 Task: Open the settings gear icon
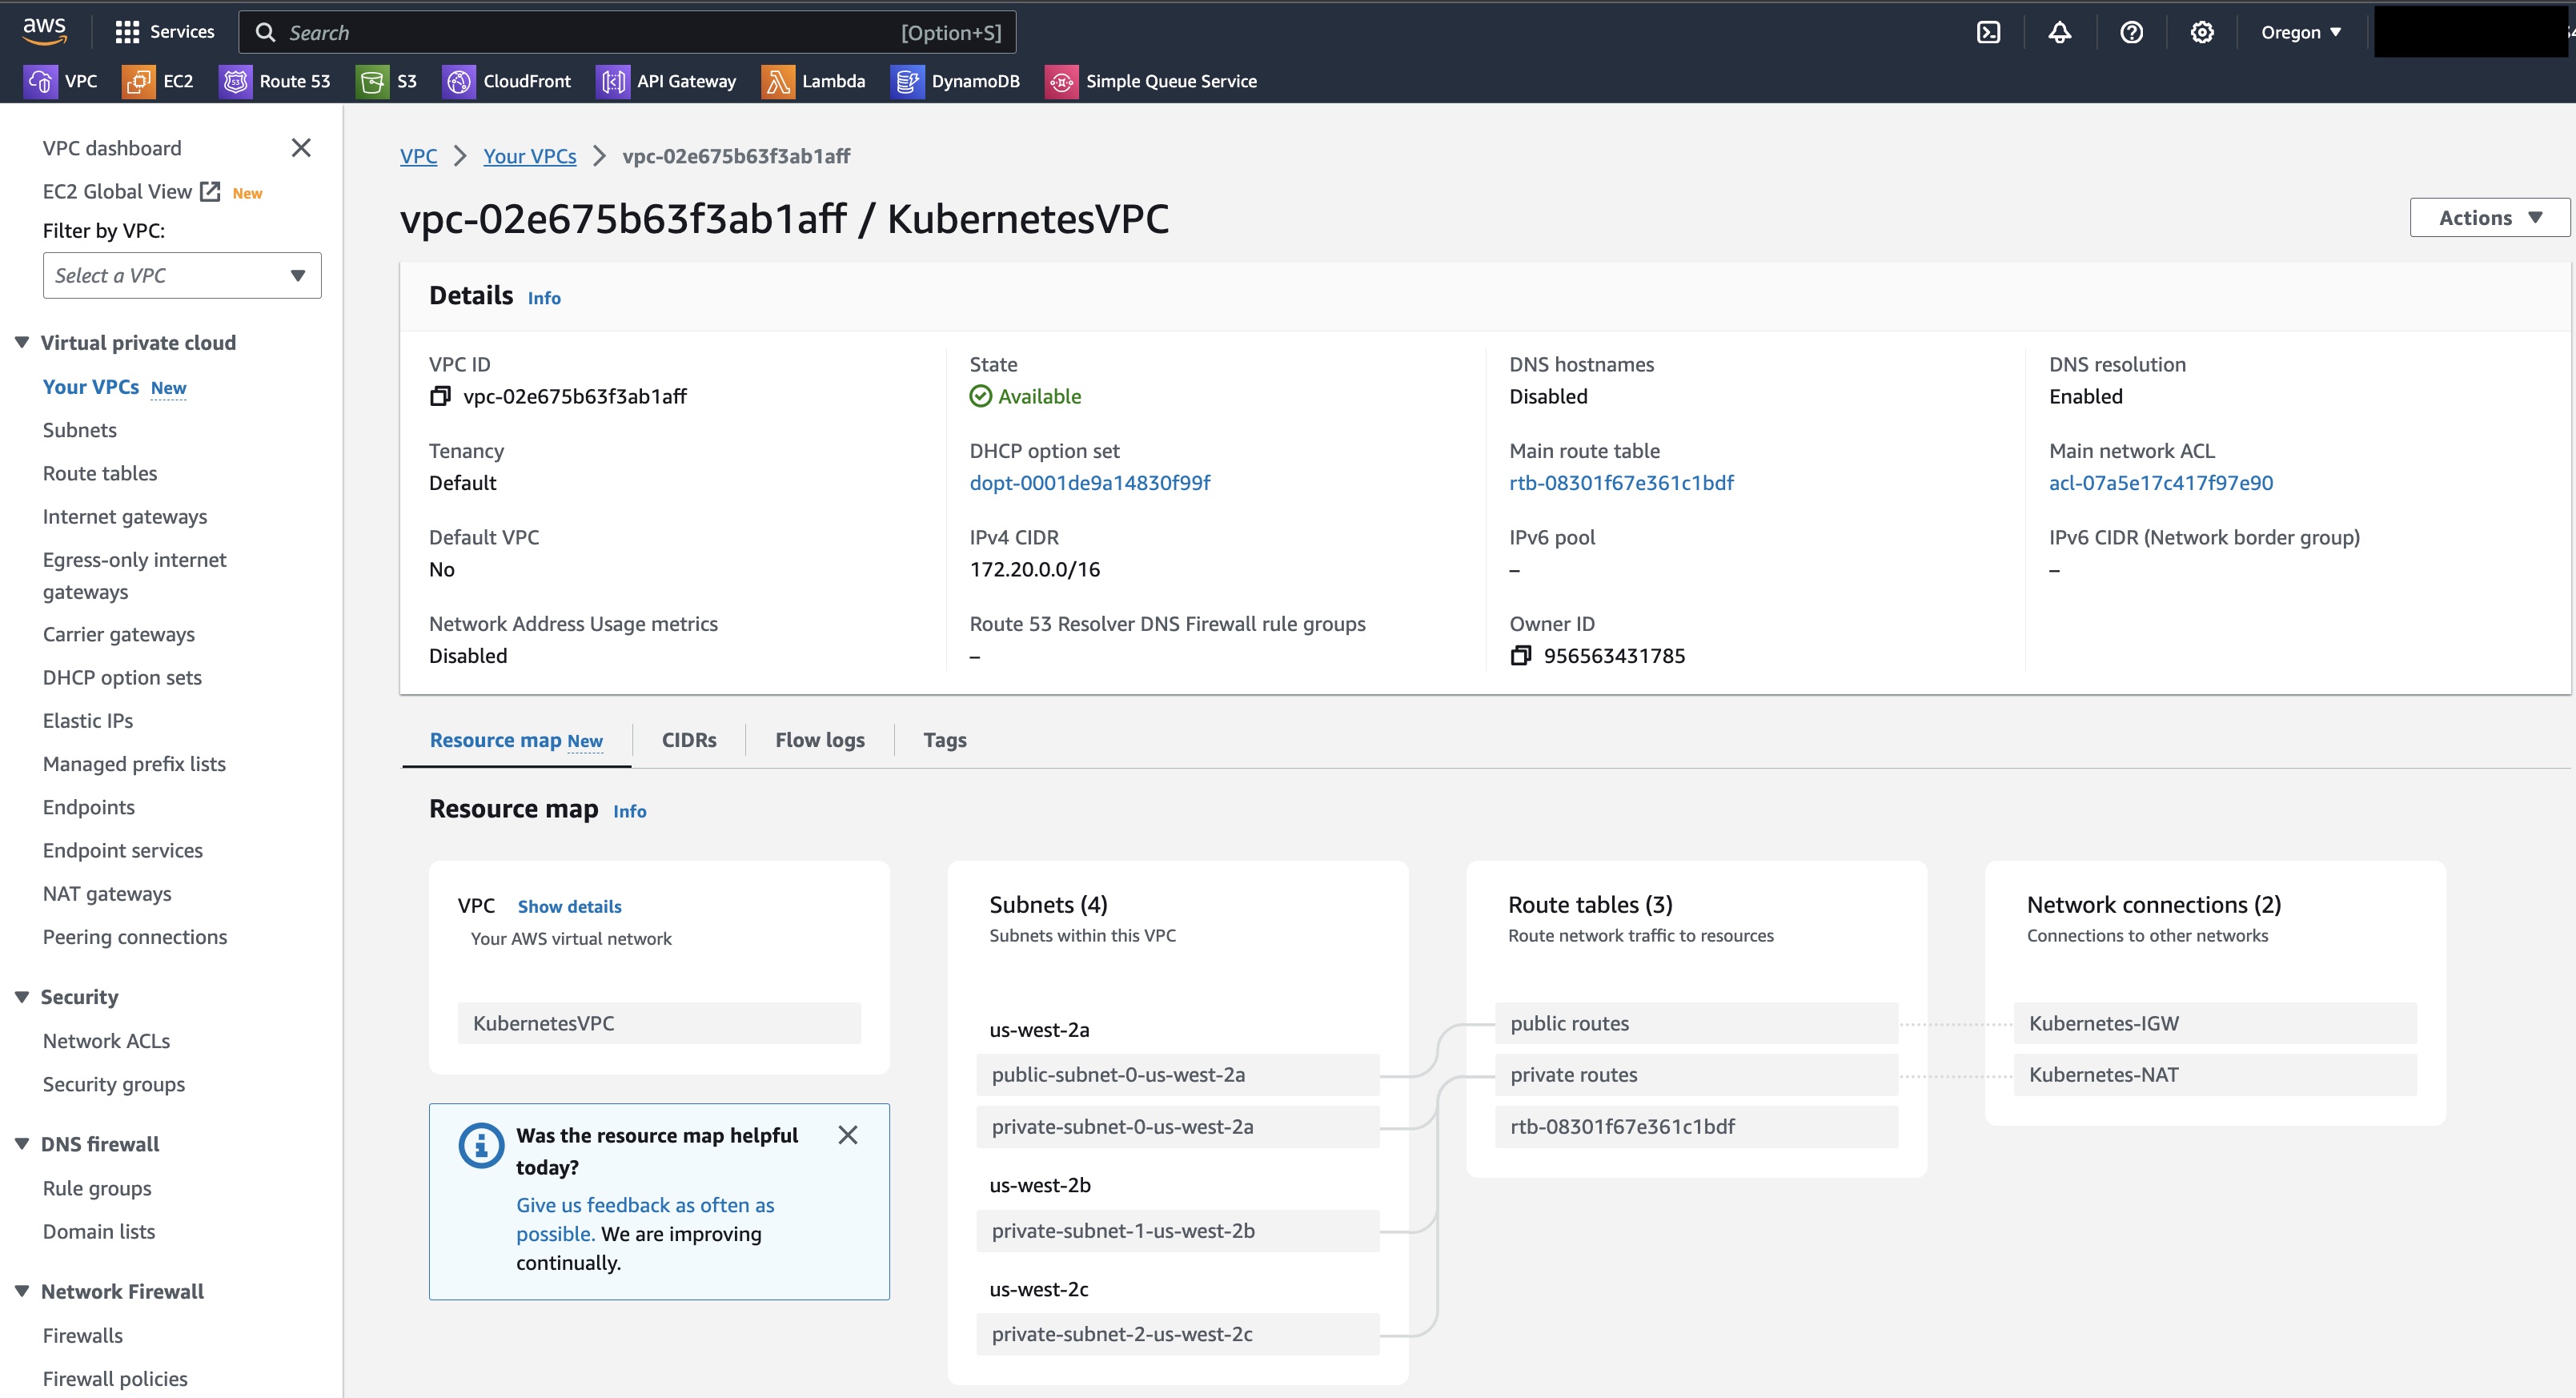coord(2201,32)
